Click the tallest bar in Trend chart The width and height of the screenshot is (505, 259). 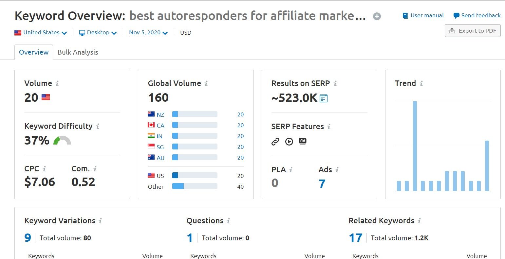pyautogui.click(x=415, y=146)
